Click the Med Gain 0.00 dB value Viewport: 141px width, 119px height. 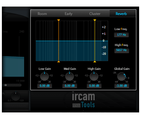click(x=70, y=86)
